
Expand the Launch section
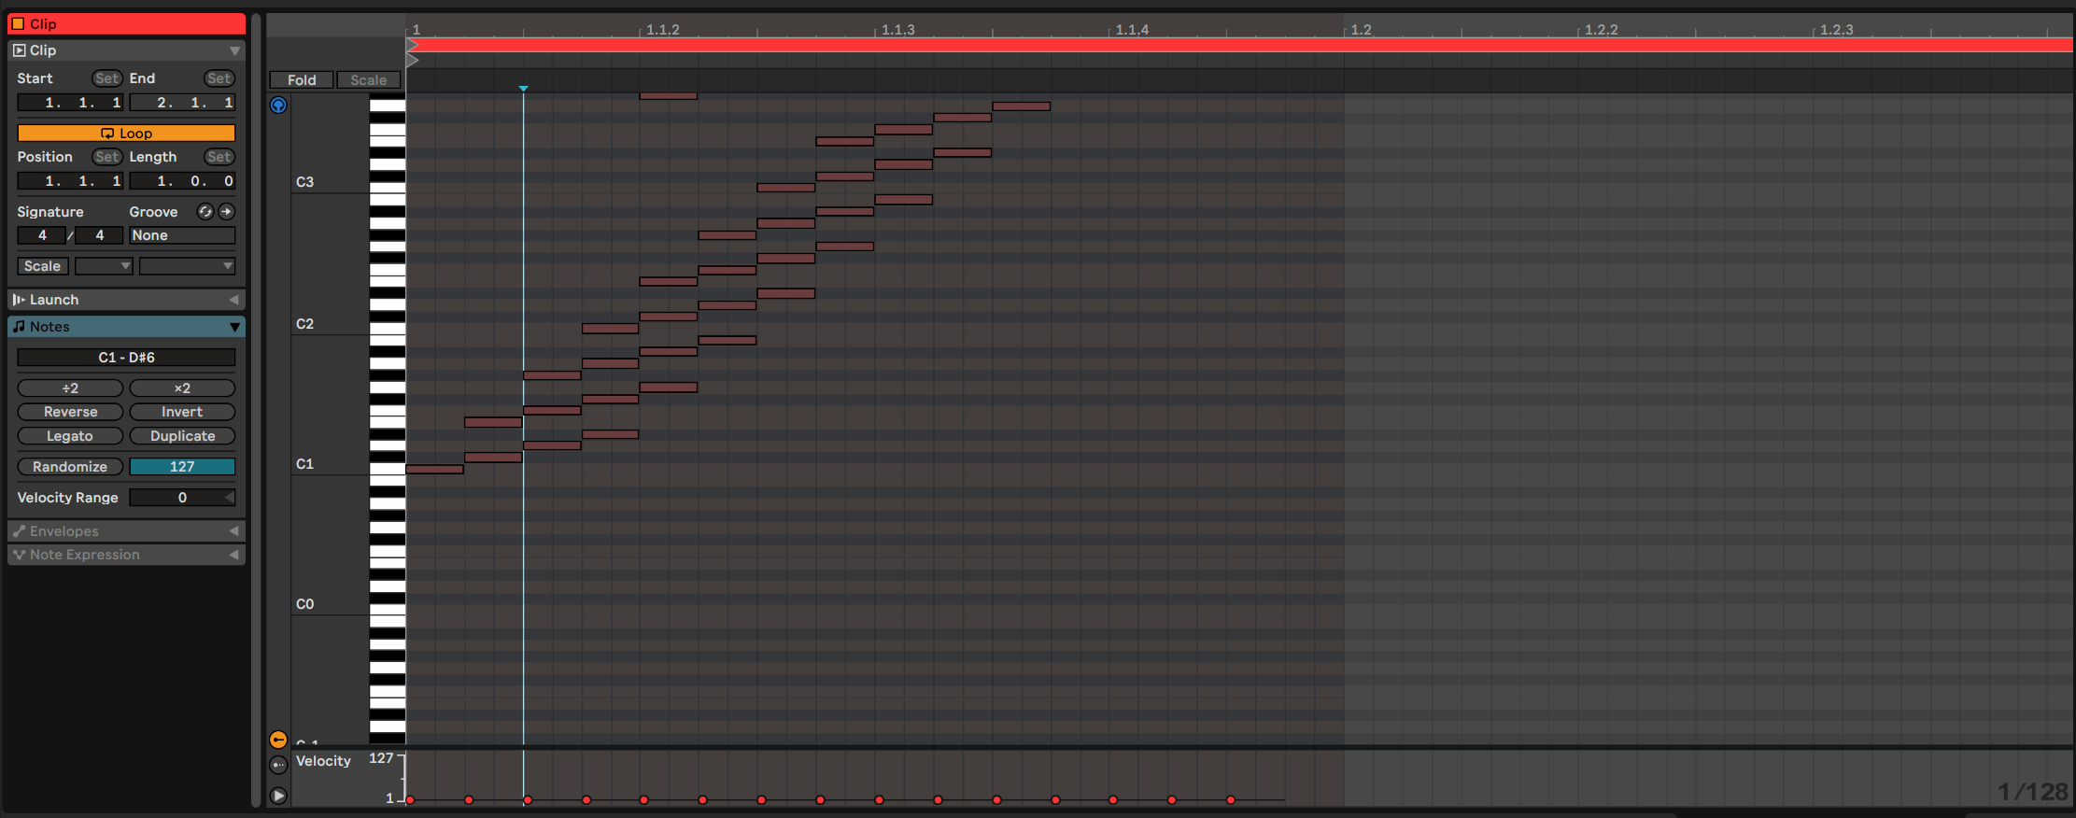coord(126,300)
